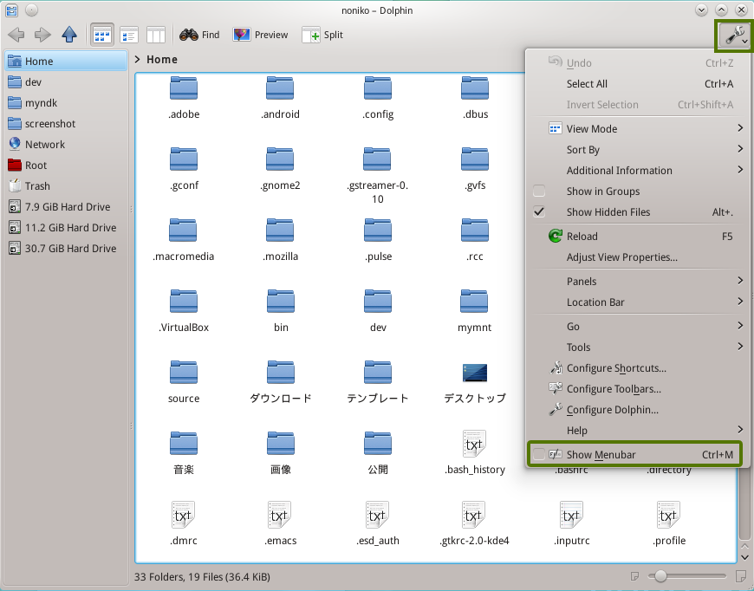Open the 11.2 GiB Hard Drive
The image size is (754, 591).
pos(67,227)
